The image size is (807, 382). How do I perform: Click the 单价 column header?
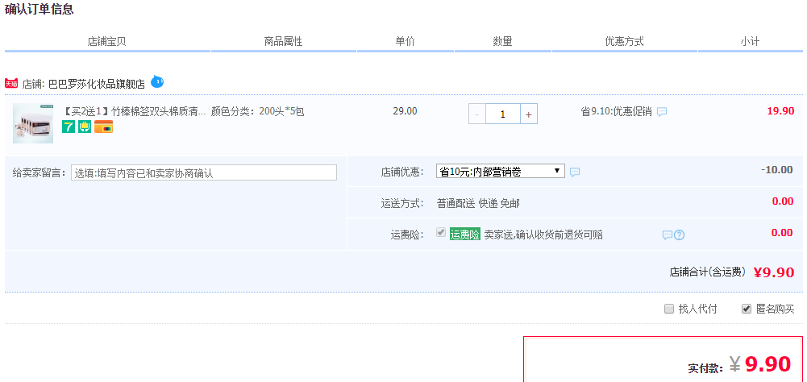point(405,42)
